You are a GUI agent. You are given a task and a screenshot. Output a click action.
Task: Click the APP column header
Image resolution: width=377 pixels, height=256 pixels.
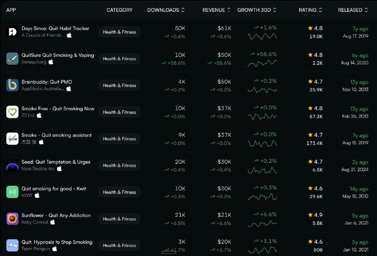tap(11, 10)
